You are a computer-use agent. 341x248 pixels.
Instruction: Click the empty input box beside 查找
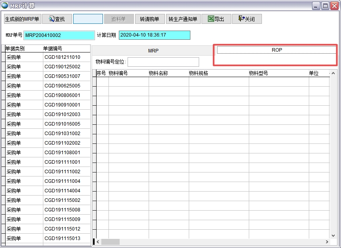88,18
